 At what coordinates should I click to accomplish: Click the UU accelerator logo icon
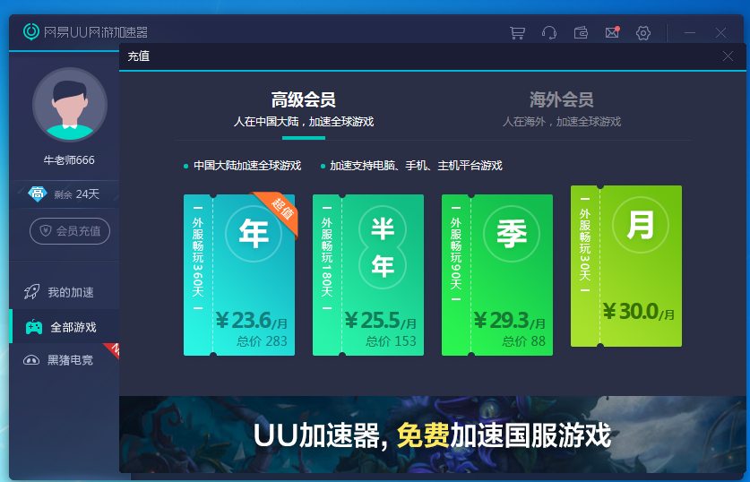click(31, 31)
